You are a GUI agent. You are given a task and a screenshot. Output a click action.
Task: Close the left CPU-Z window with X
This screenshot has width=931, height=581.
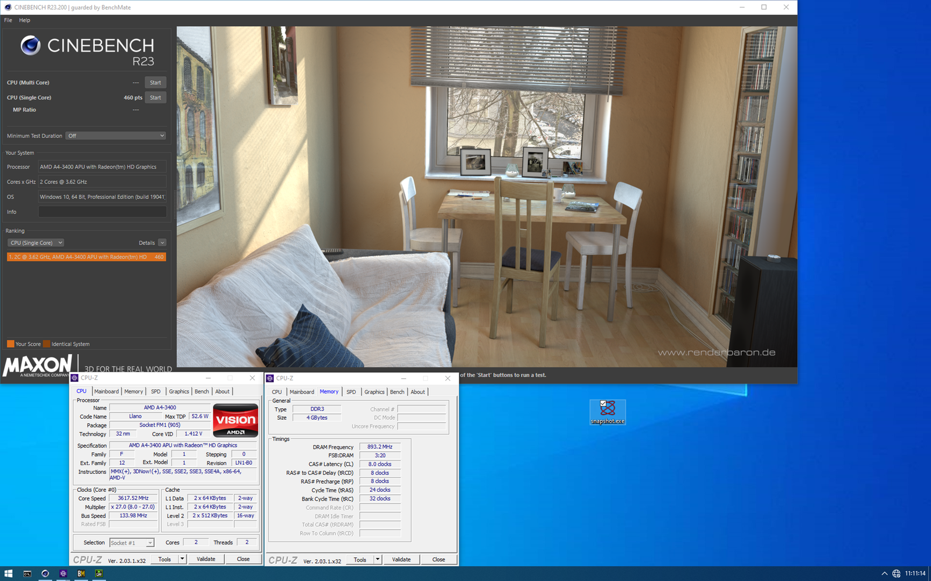point(252,378)
